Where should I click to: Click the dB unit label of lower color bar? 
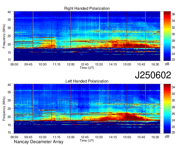167,136
